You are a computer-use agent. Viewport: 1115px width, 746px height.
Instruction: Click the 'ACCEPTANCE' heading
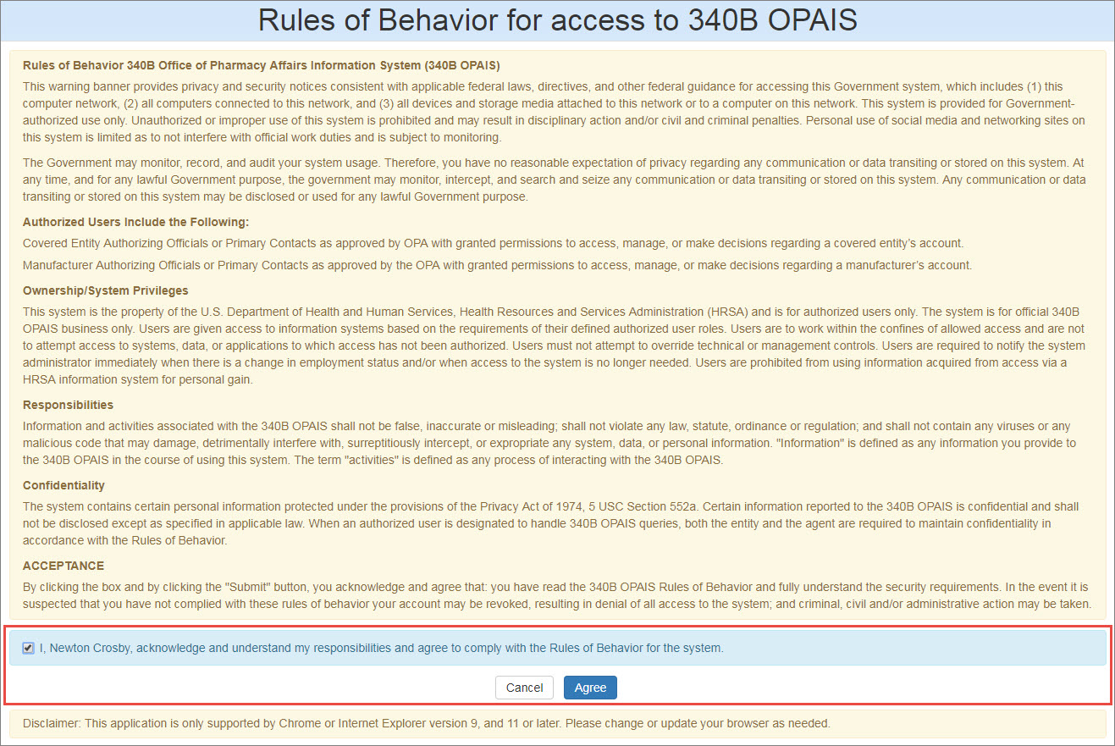[63, 566]
